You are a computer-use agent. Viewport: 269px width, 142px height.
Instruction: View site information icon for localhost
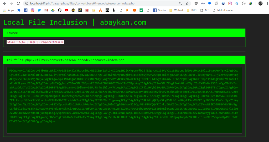click(x=27, y=3)
